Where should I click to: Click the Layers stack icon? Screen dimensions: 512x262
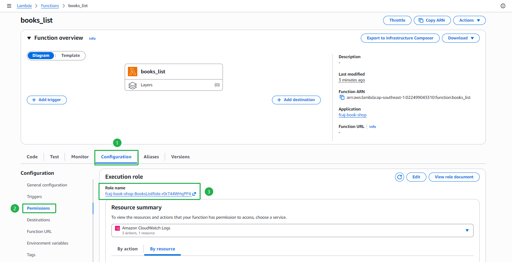click(132, 85)
